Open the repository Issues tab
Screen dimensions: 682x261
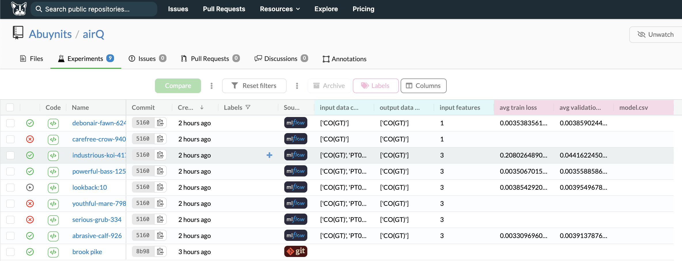[x=147, y=59]
